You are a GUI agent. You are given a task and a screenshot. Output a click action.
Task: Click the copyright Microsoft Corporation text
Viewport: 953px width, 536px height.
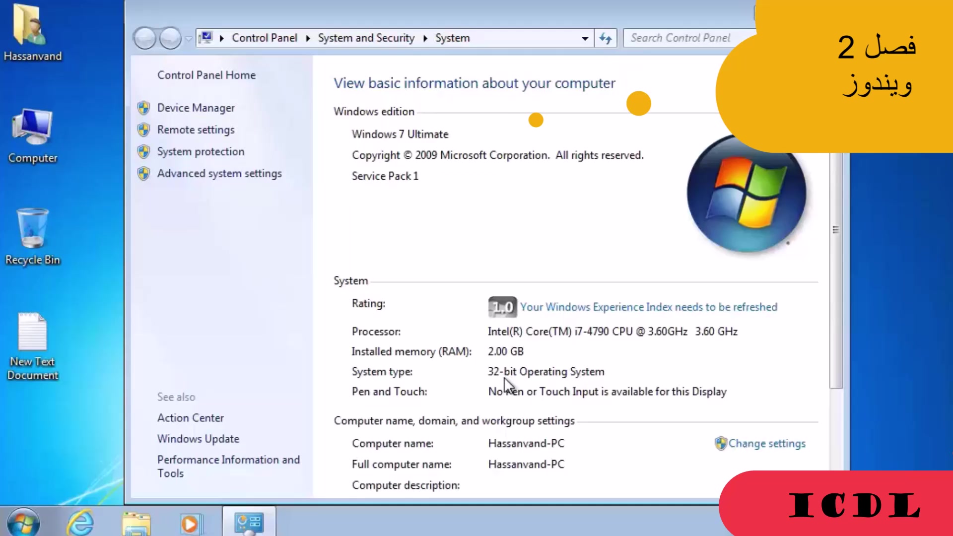click(x=498, y=155)
